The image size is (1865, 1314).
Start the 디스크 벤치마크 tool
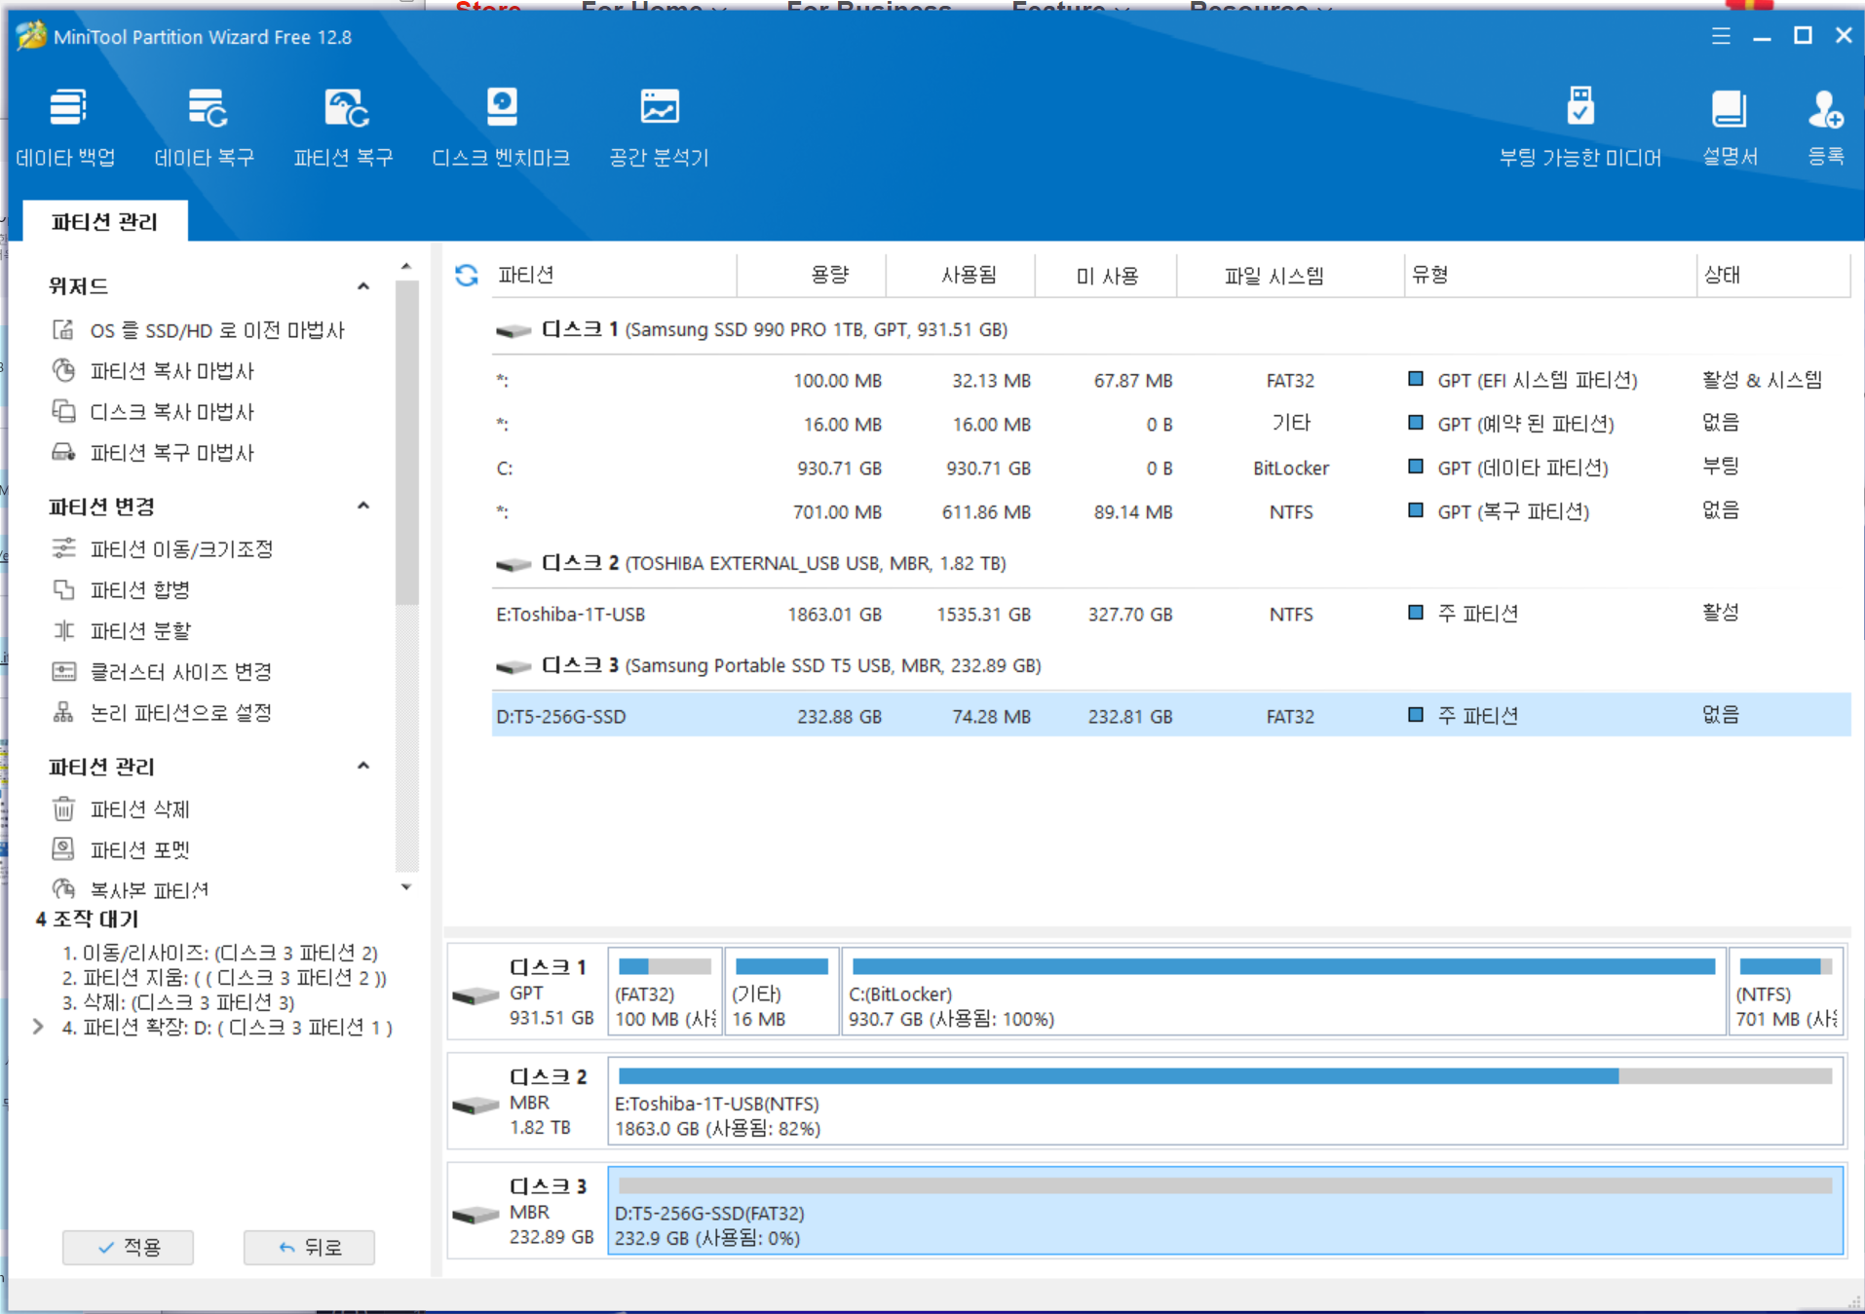(501, 127)
